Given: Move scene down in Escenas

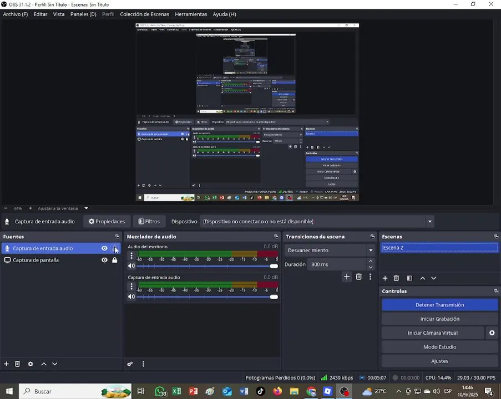Looking at the screenshot, I should (433, 278).
